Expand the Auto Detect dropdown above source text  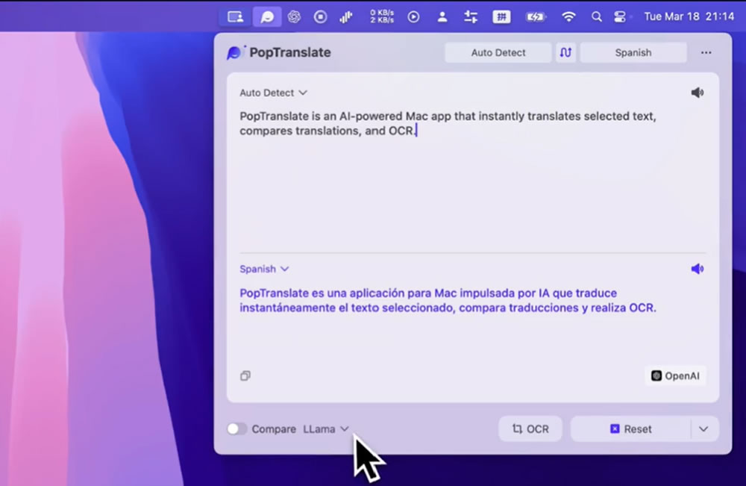point(273,93)
